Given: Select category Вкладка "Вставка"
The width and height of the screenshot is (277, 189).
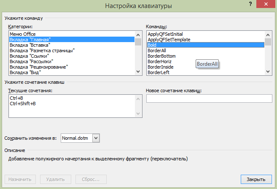Looking at the screenshot, I should coord(72,45).
